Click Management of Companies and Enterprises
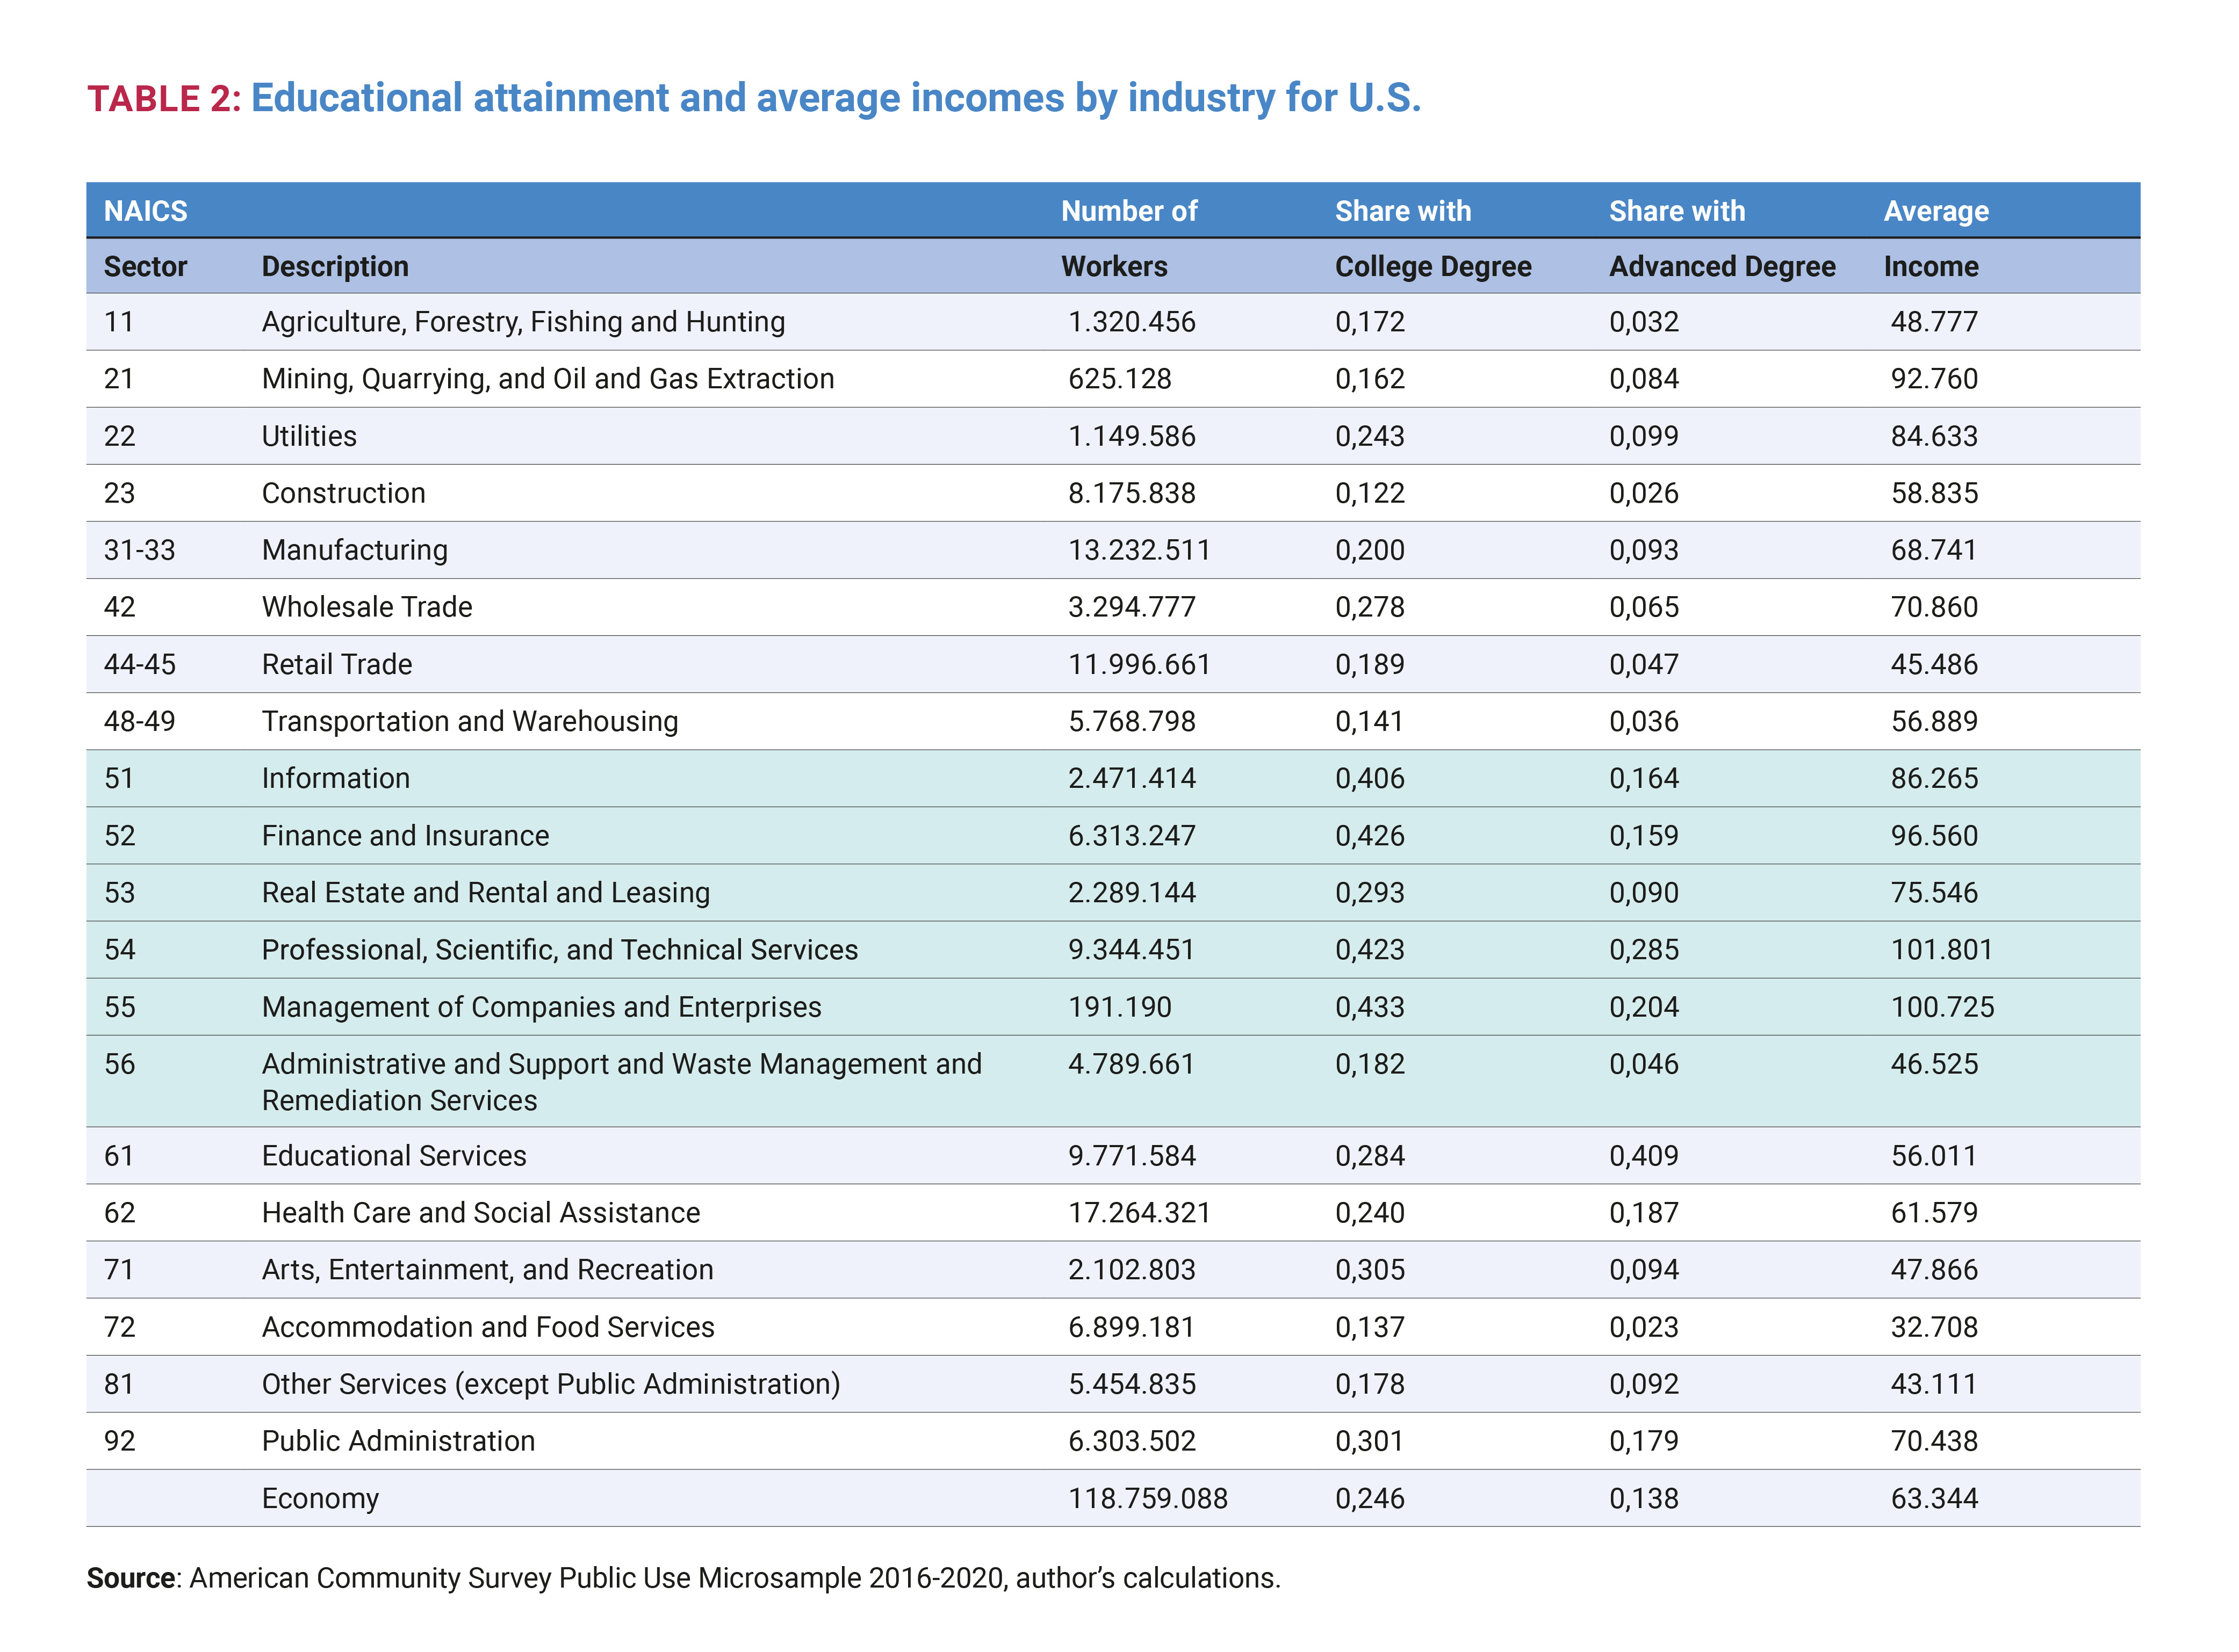2239x1652 pixels. coord(540,1007)
